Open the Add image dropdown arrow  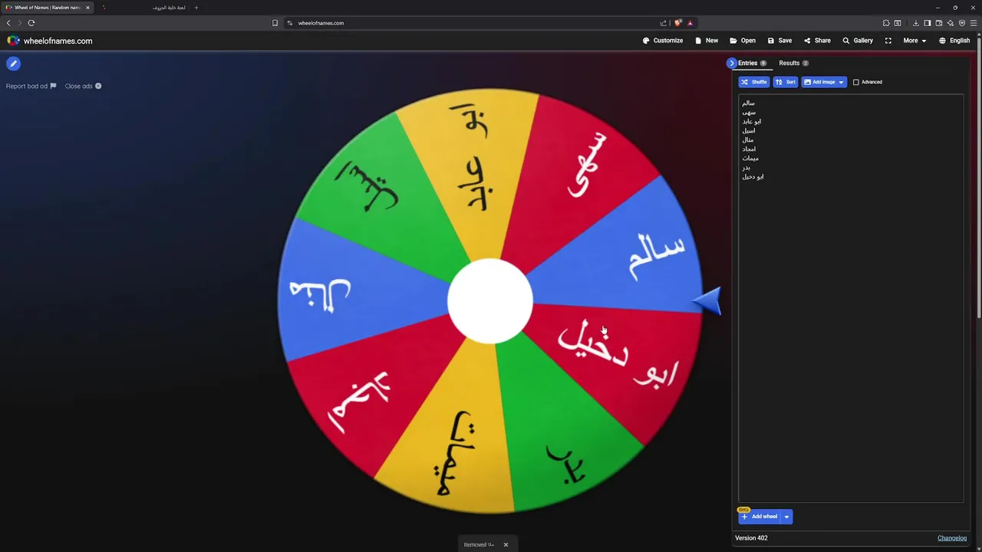tap(842, 82)
